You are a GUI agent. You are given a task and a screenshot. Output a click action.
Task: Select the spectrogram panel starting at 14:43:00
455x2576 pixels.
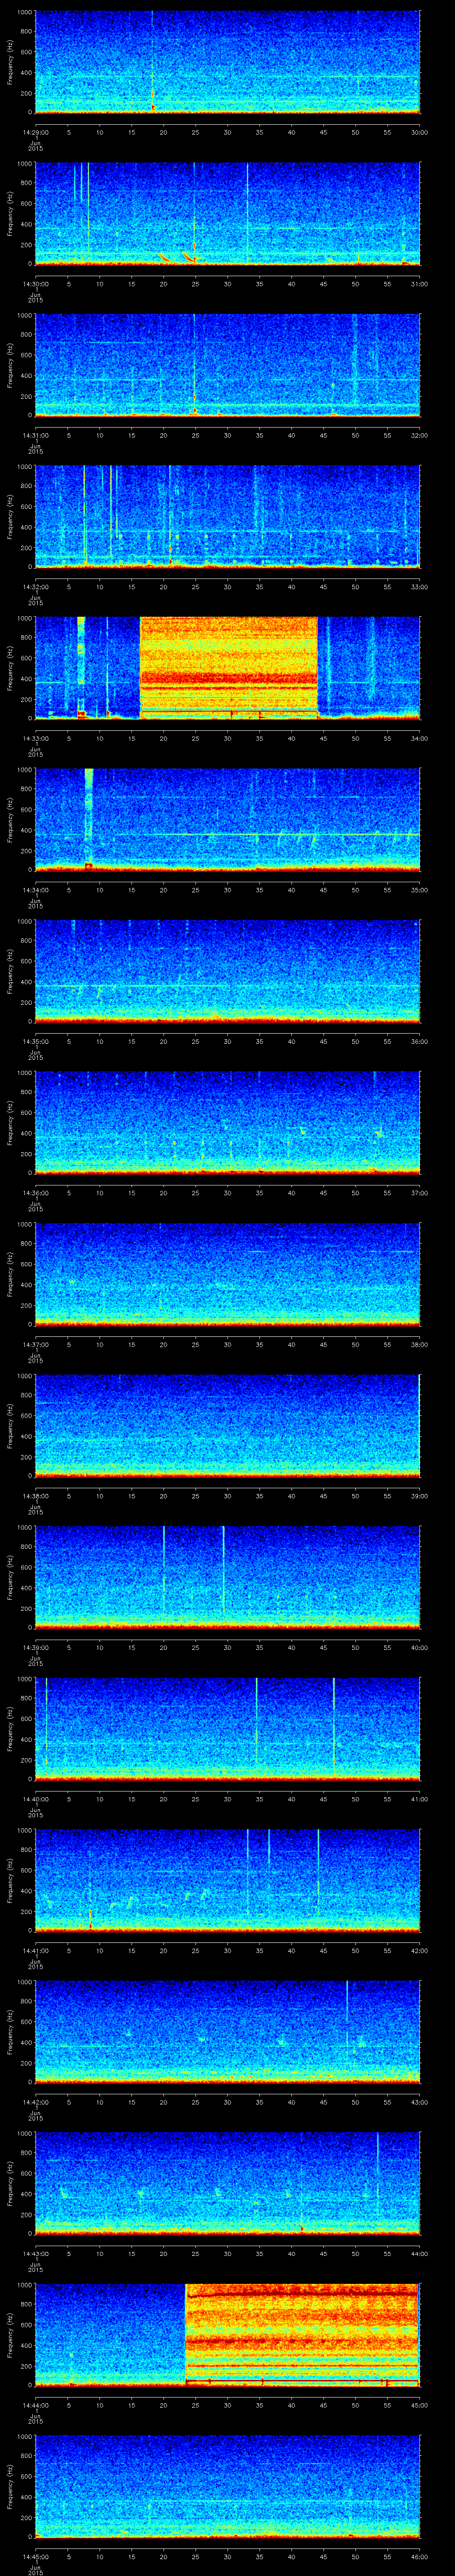(228, 2183)
